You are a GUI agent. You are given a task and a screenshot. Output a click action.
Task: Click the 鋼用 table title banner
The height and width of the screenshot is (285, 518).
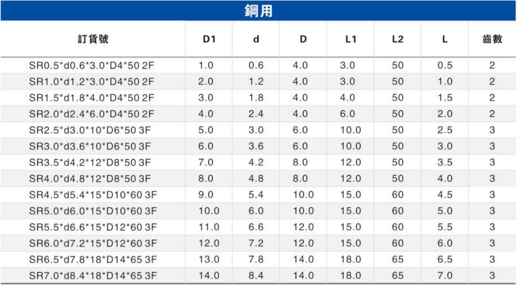pos(258,11)
